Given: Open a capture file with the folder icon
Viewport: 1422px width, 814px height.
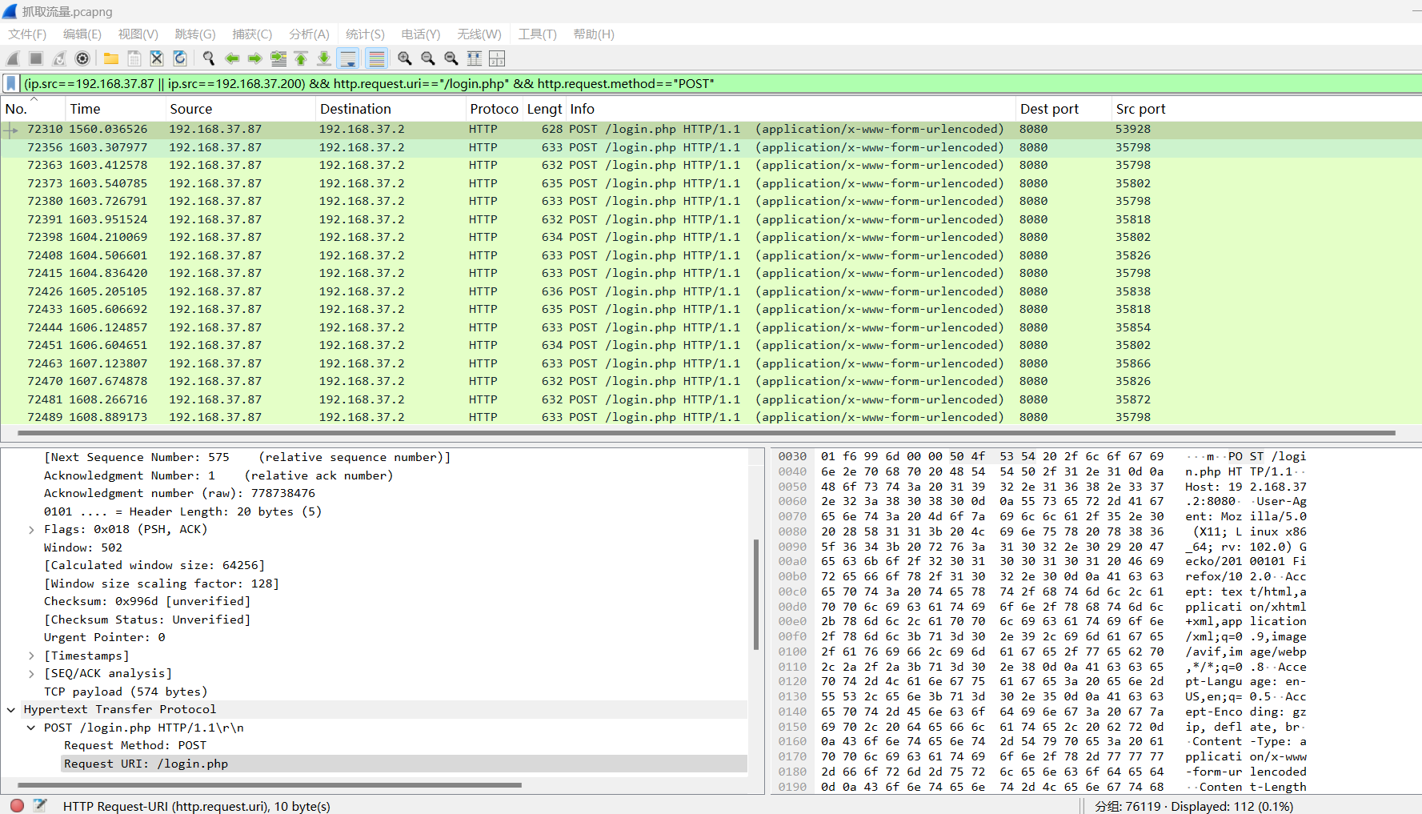Looking at the screenshot, I should [x=111, y=58].
